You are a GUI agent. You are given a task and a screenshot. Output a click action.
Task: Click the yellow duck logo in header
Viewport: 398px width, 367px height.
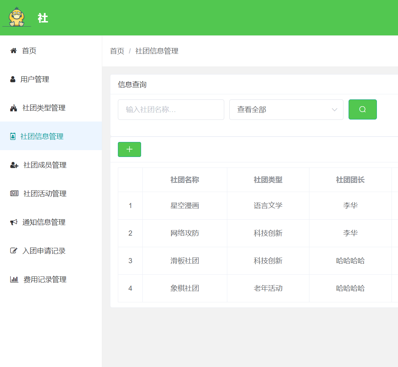tap(16, 17)
